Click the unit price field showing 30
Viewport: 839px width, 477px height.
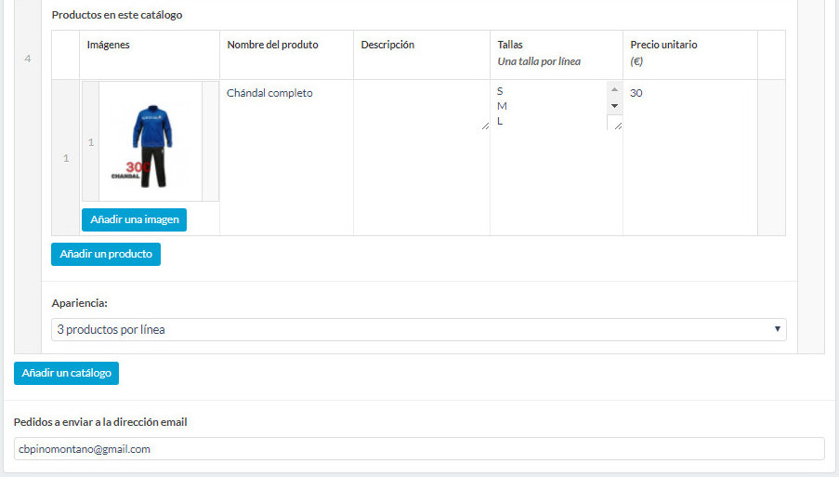[x=690, y=93]
